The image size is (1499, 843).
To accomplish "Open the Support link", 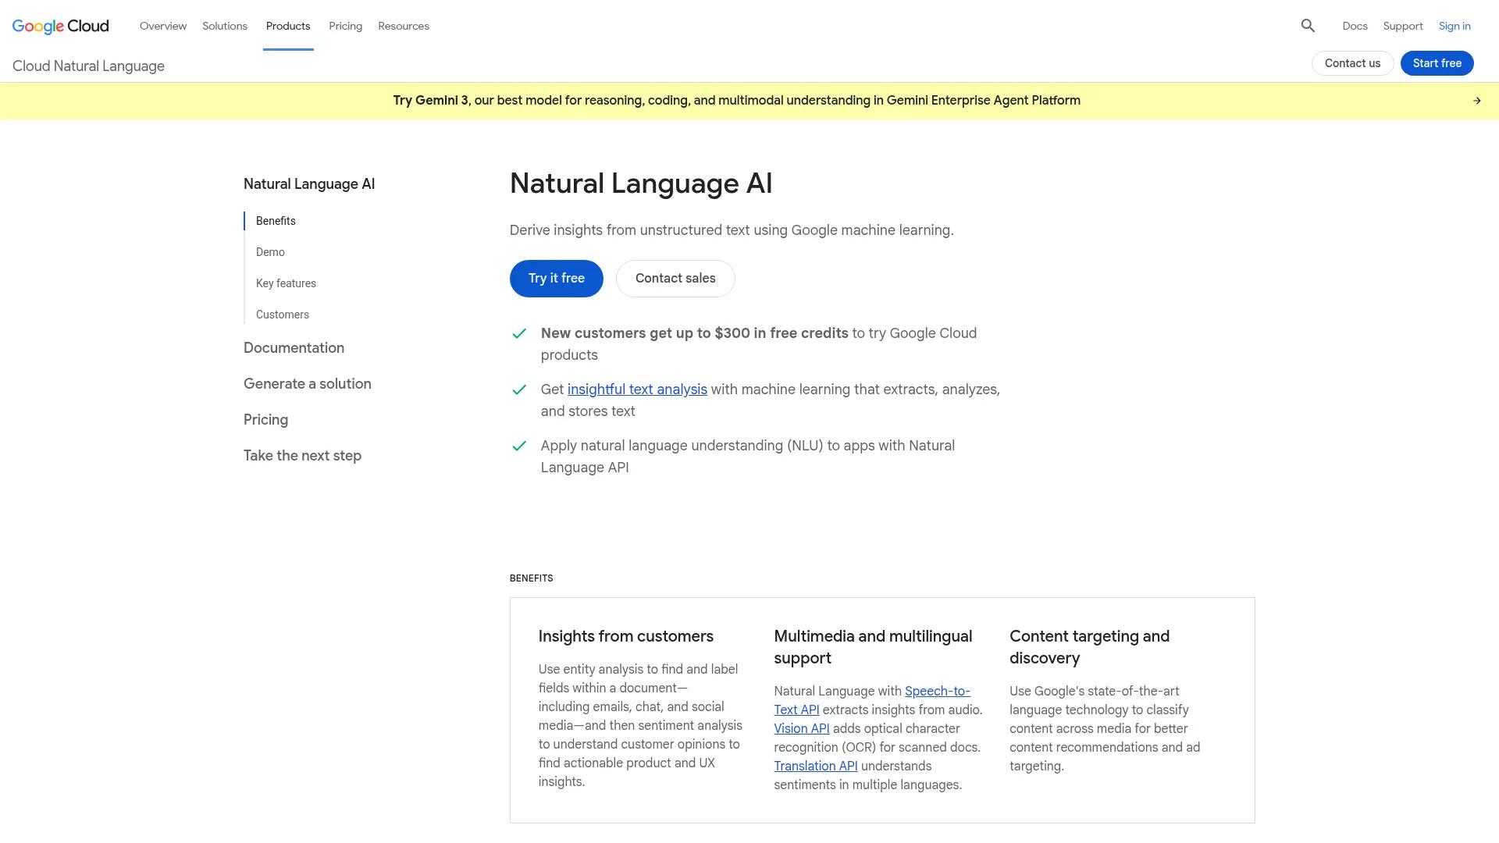I will (x=1402, y=26).
